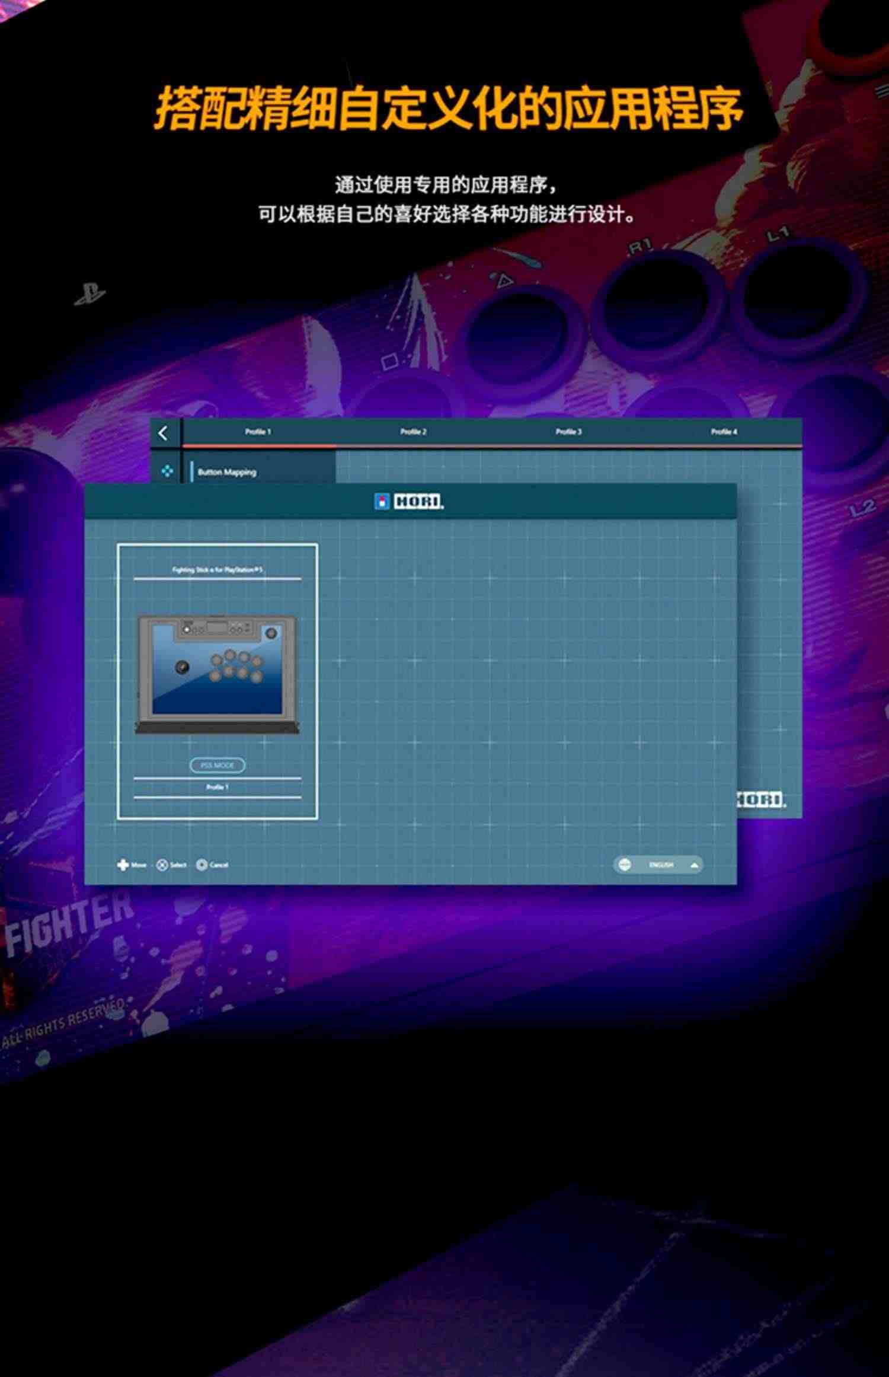Image resolution: width=889 pixels, height=1377 pixels.
Task: Expand the ENGLISH language dropdown arrow
Action: click(x=695, y=865)
